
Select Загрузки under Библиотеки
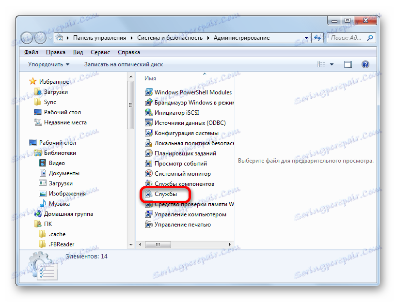tap(56, 183)
